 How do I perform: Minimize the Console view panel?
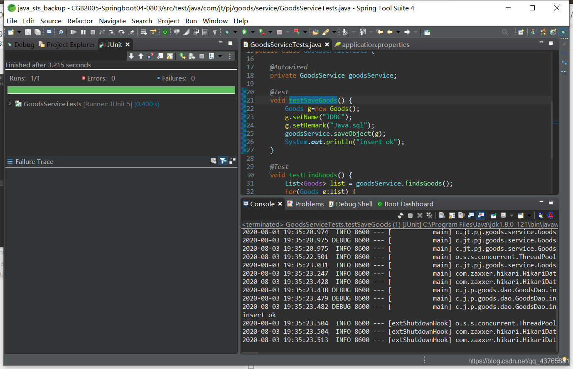coord(541,202)
